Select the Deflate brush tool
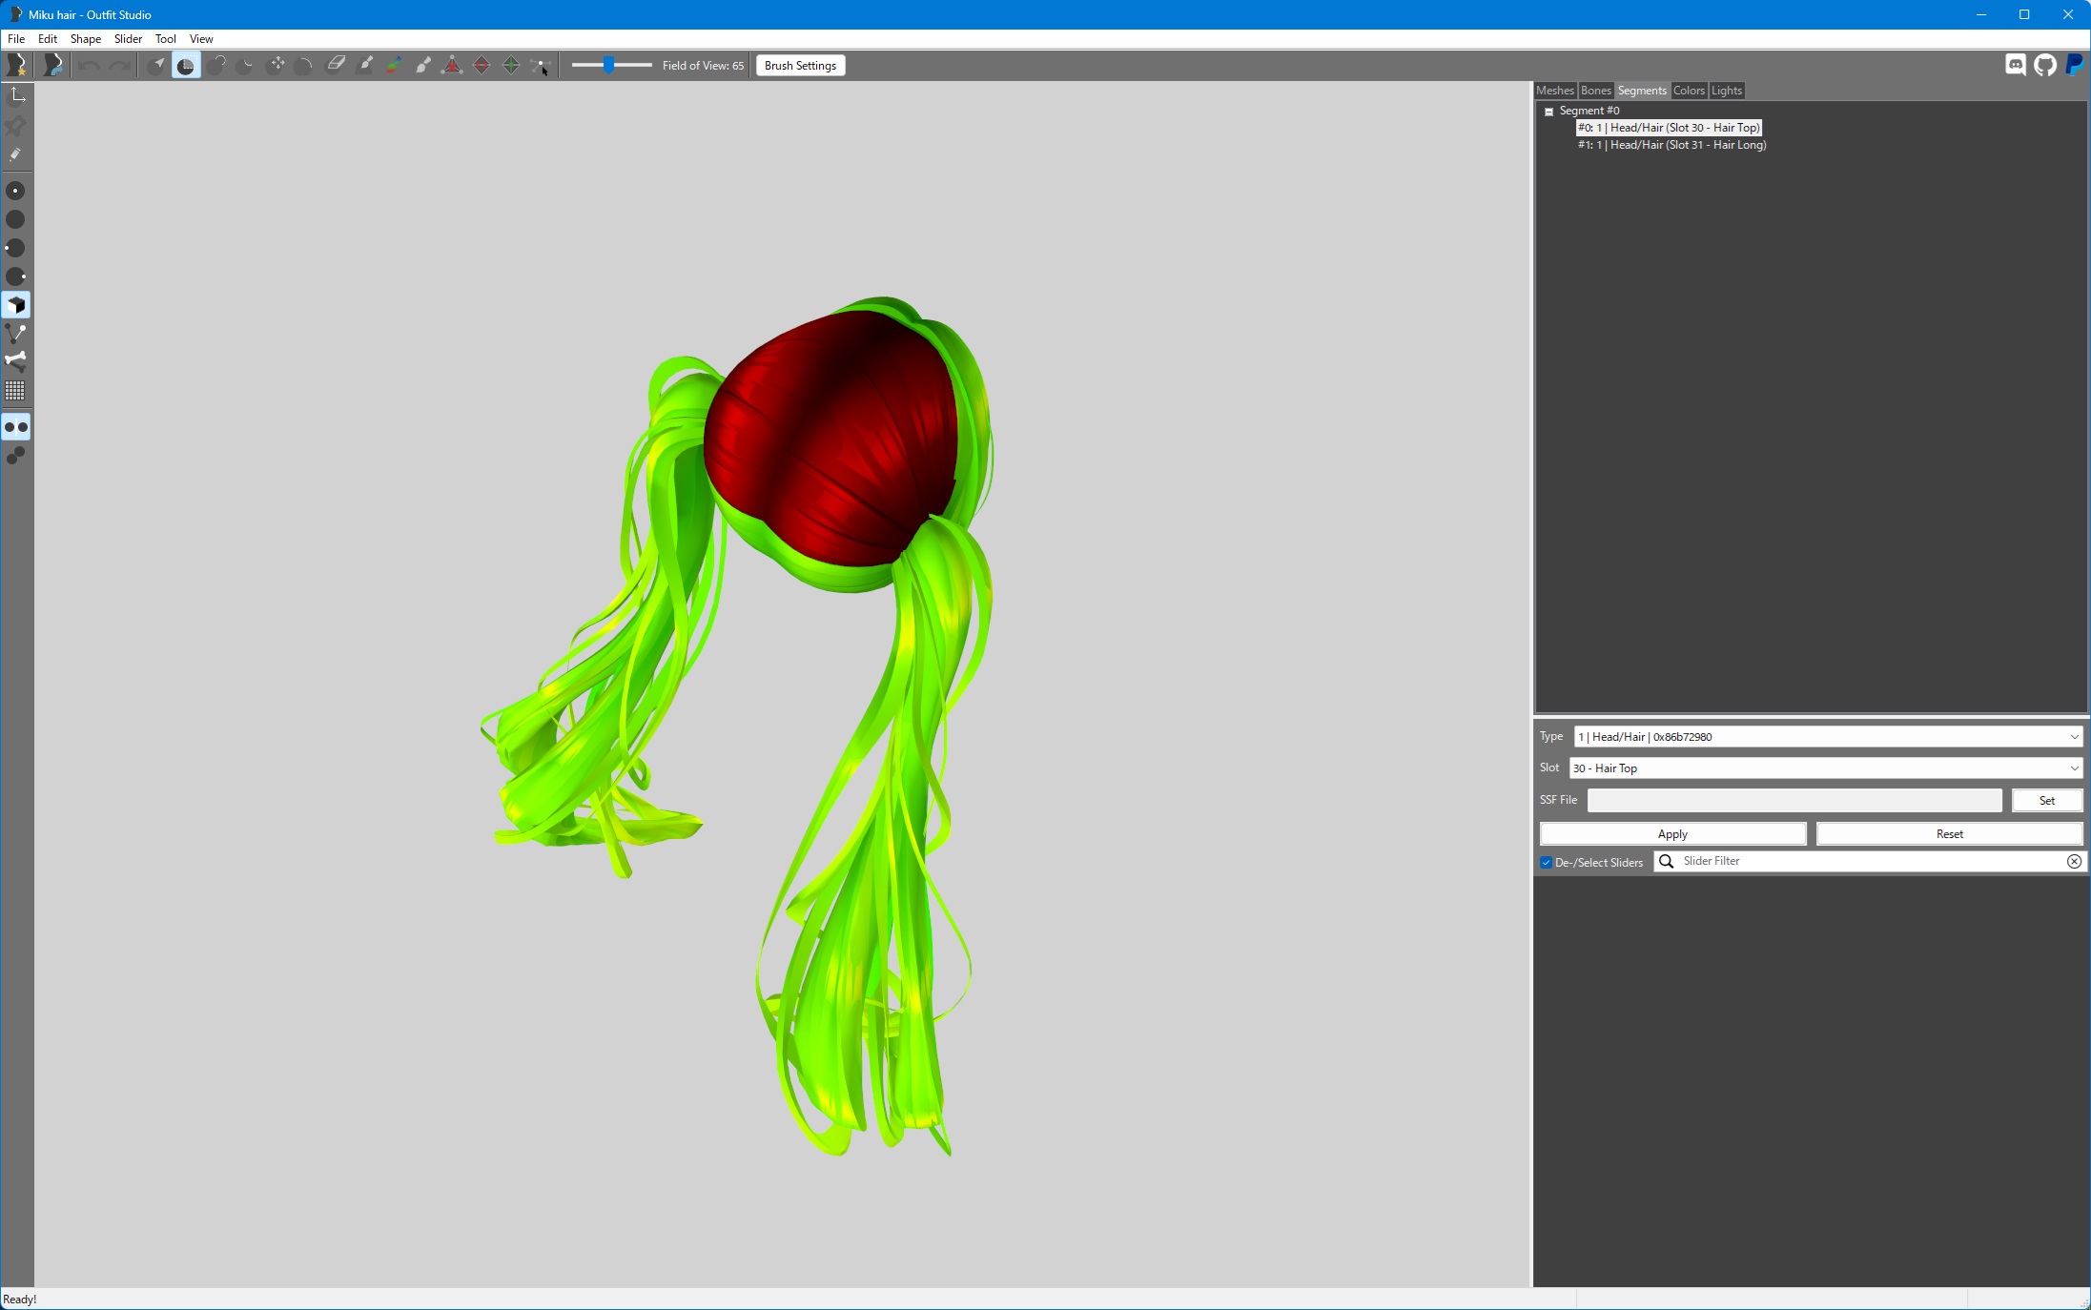 point(246,65)
